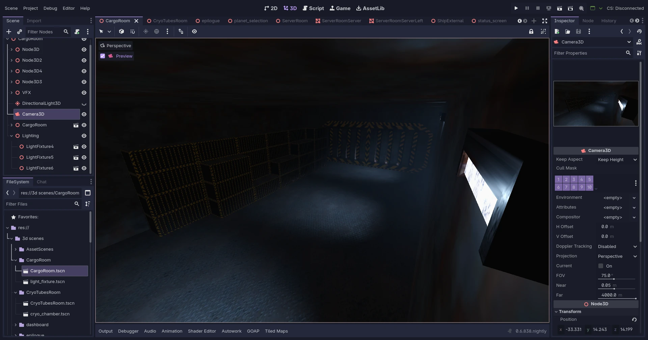Expand the Node3D2 tree node
The height and width of the screenshot is (340, 648).
[11, 60]
